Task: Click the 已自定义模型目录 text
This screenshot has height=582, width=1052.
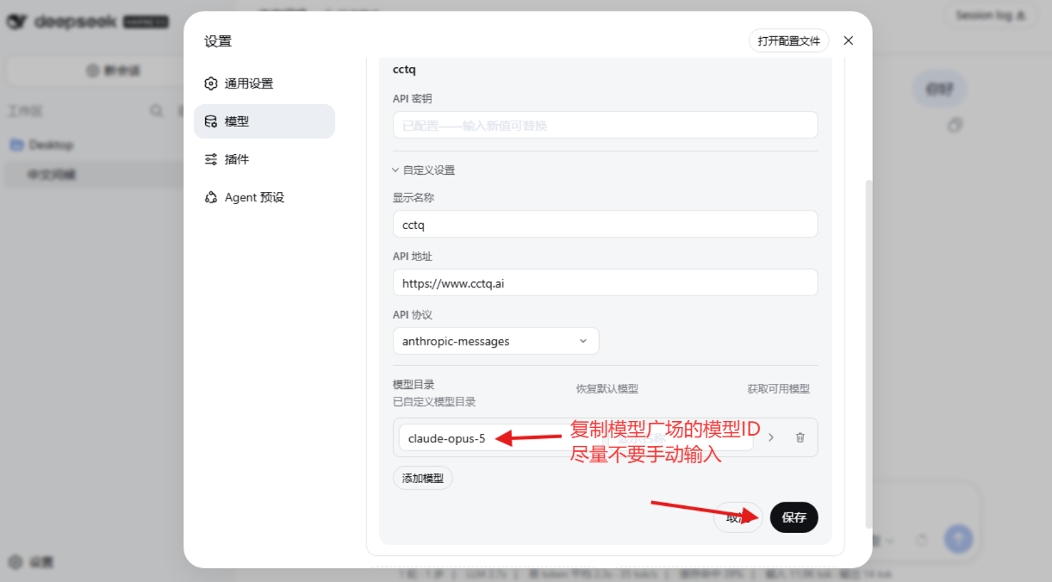Action: pos(434,401)
